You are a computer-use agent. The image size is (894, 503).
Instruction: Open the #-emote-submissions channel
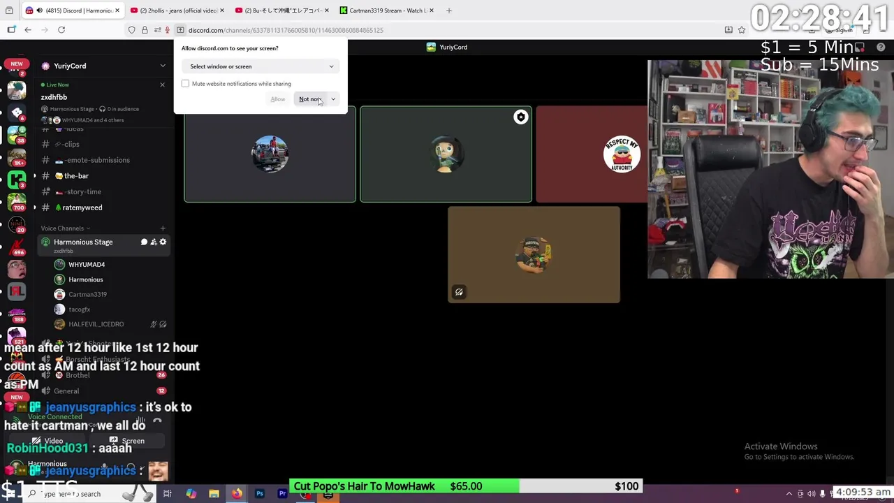103,160
